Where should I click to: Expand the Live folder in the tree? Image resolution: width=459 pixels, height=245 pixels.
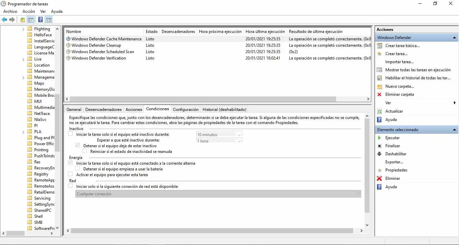(x=24, y=59)
